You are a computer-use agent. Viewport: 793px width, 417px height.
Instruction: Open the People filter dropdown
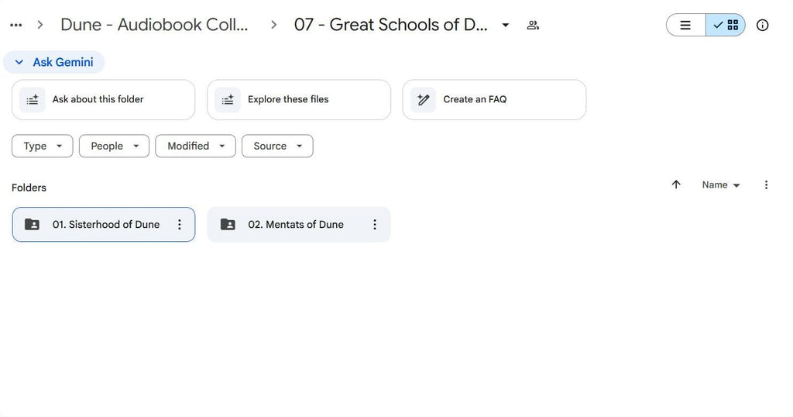(114, 146)
